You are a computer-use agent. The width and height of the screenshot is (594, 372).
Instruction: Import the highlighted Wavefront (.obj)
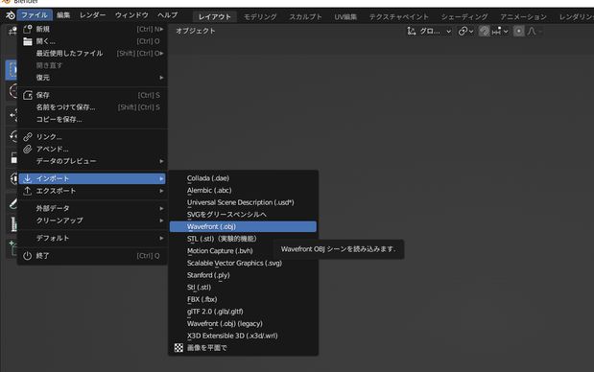pos(243,226)
